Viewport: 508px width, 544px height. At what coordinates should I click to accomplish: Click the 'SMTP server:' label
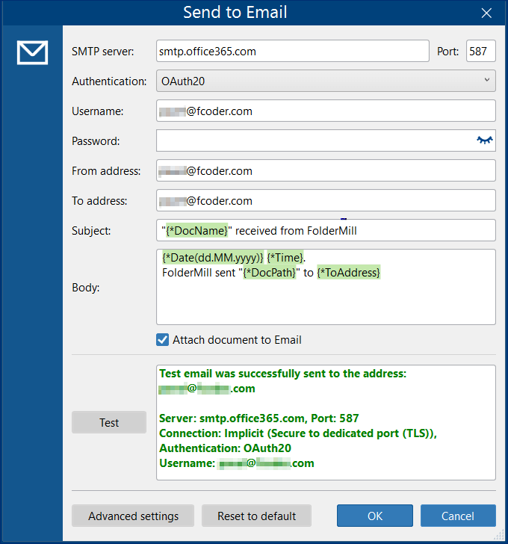pos(102,52)
